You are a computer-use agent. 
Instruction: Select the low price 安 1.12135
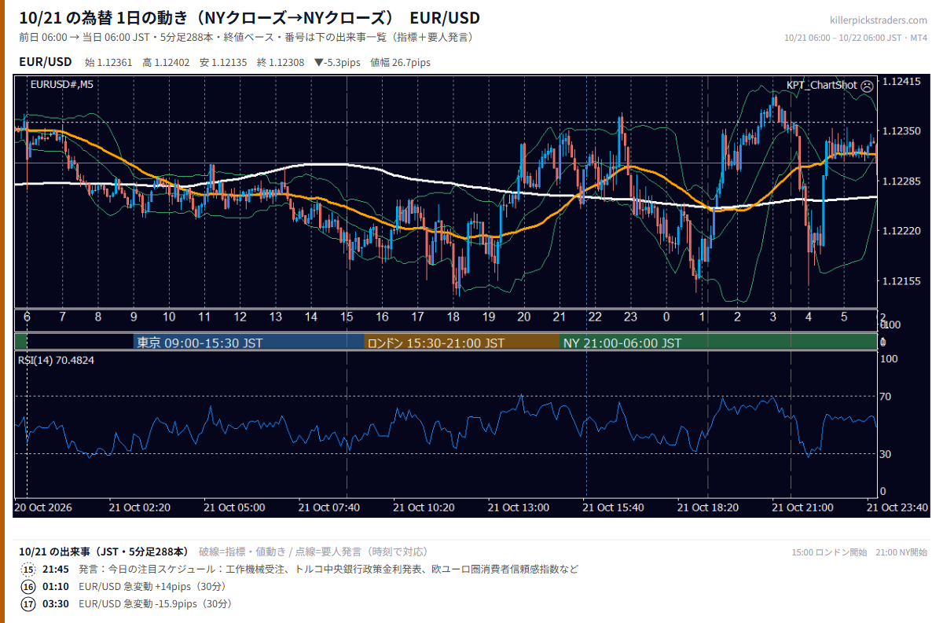pyautogui.click(x=224, y=62)
